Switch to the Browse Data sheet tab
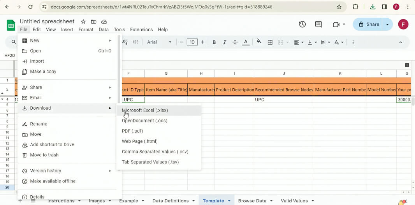This screenshot has height=205, width=415. pyautogui.click(x=252, y=201)
